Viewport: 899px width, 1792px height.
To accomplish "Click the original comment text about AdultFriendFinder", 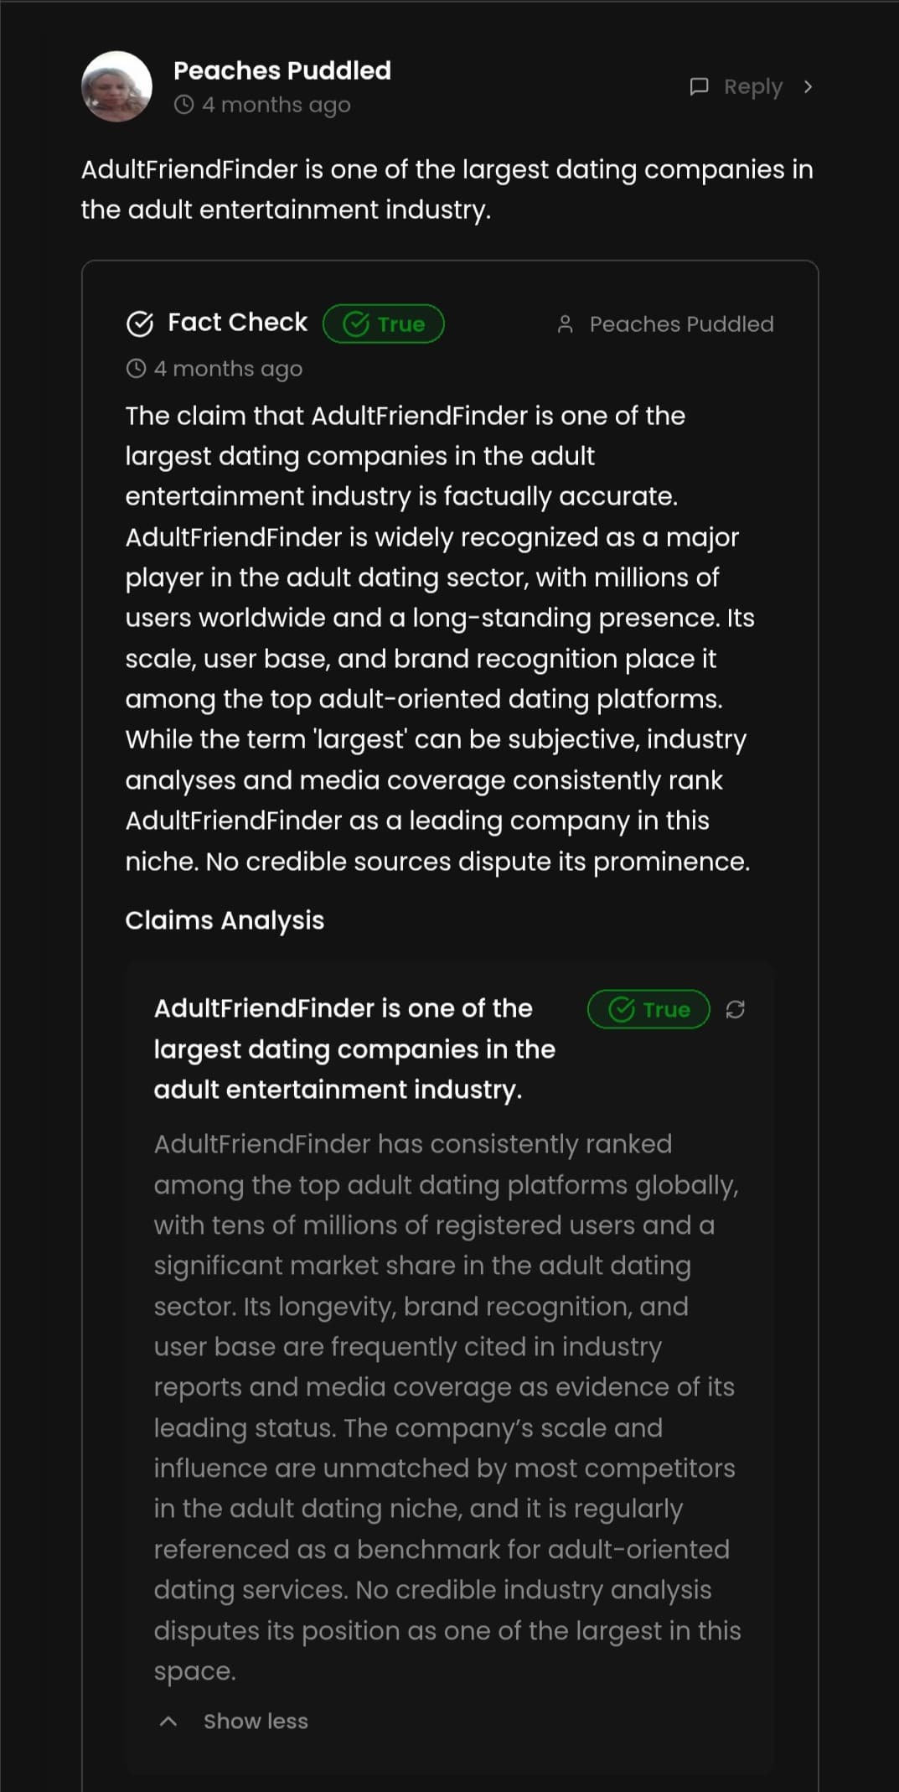I will pyautogui.click(x=447, y=189).
